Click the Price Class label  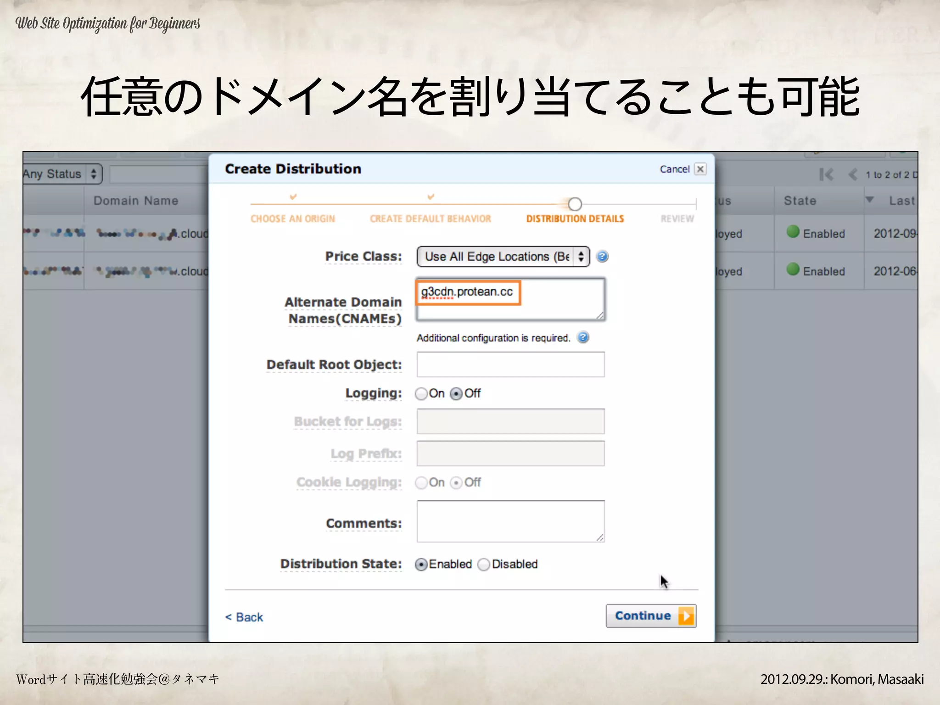(x=363, y=256)
